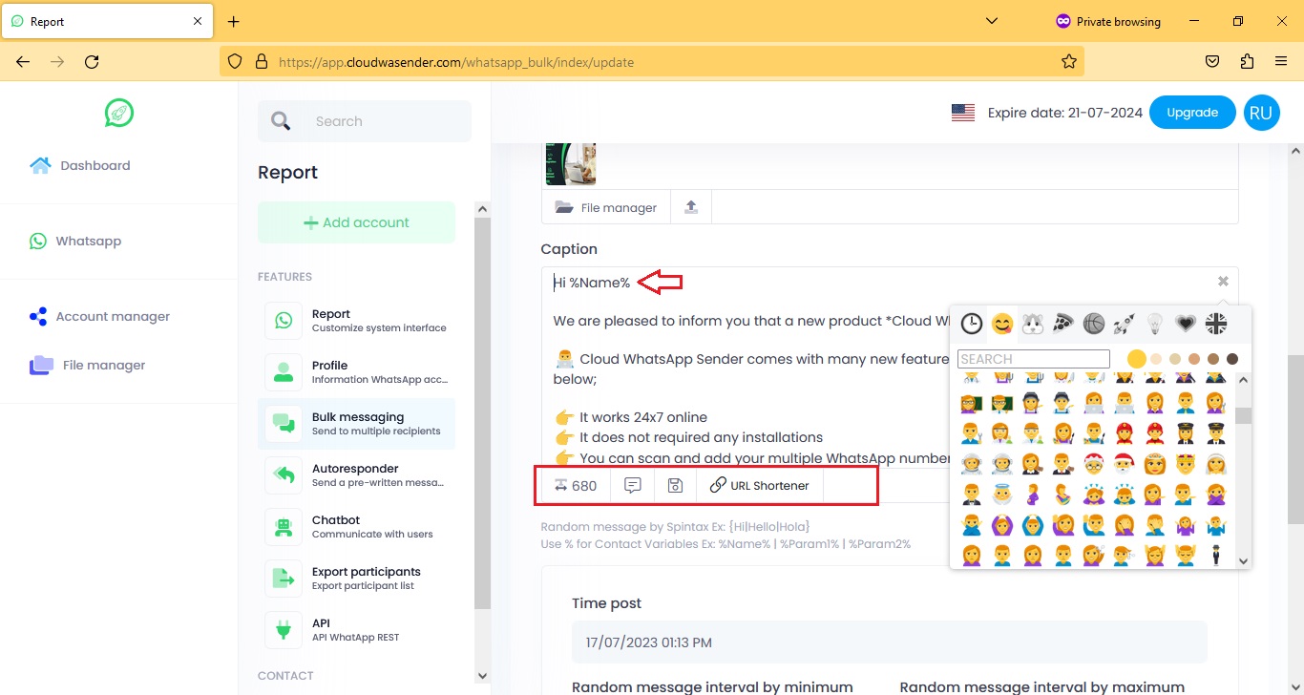Select the Profile feature item
The image size is (1304, 695).
tap(356, 372)
